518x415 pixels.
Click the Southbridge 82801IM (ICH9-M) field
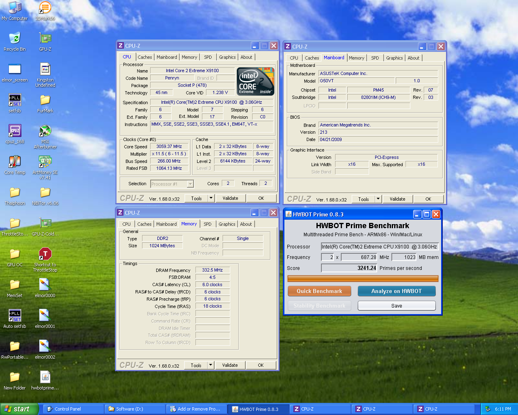click(378, 97)
